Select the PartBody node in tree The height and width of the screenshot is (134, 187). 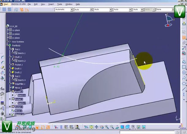tap(16, 45)
